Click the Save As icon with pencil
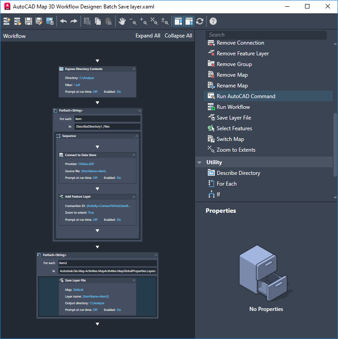 [x=39, y=21]
